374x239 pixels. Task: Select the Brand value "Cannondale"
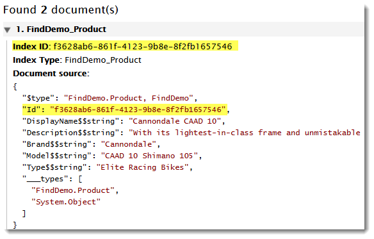128,144
